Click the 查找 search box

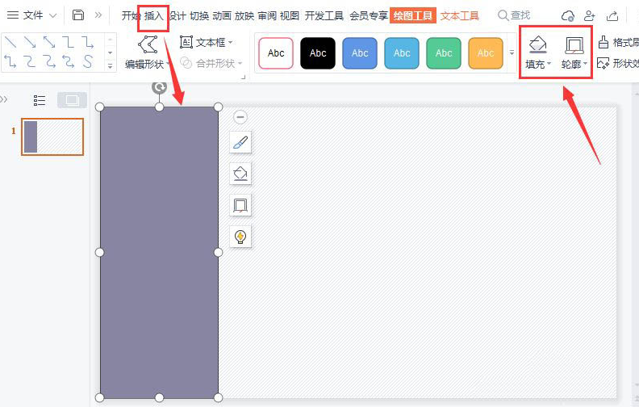point(514,15)
